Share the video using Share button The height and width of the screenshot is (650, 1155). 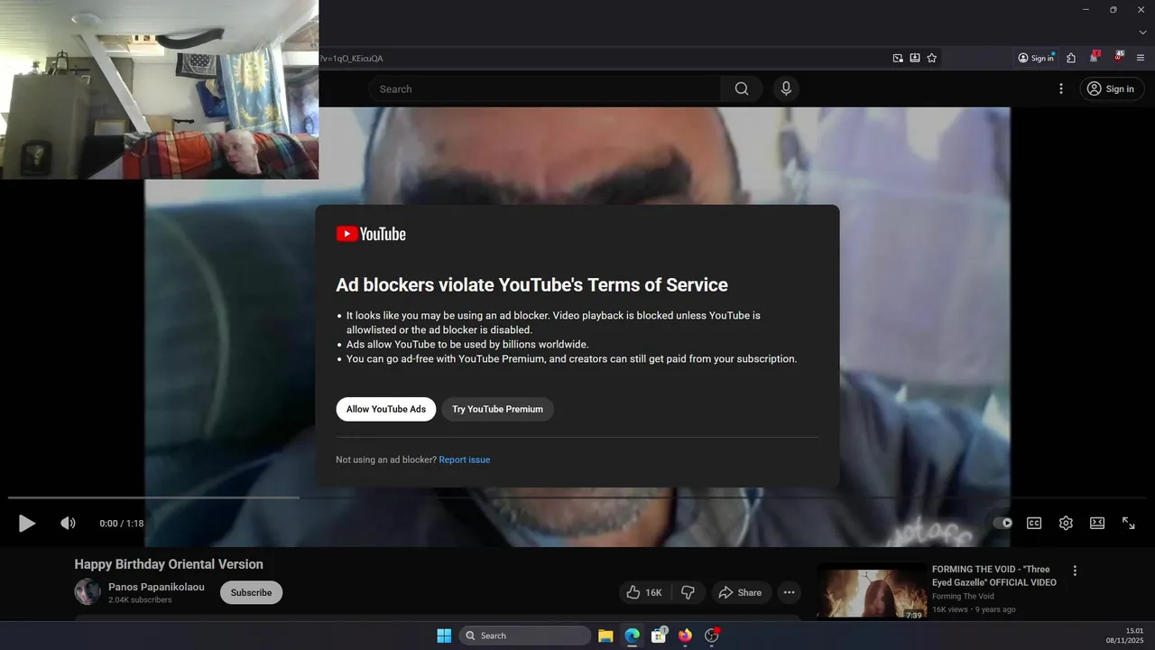[740, 592]
